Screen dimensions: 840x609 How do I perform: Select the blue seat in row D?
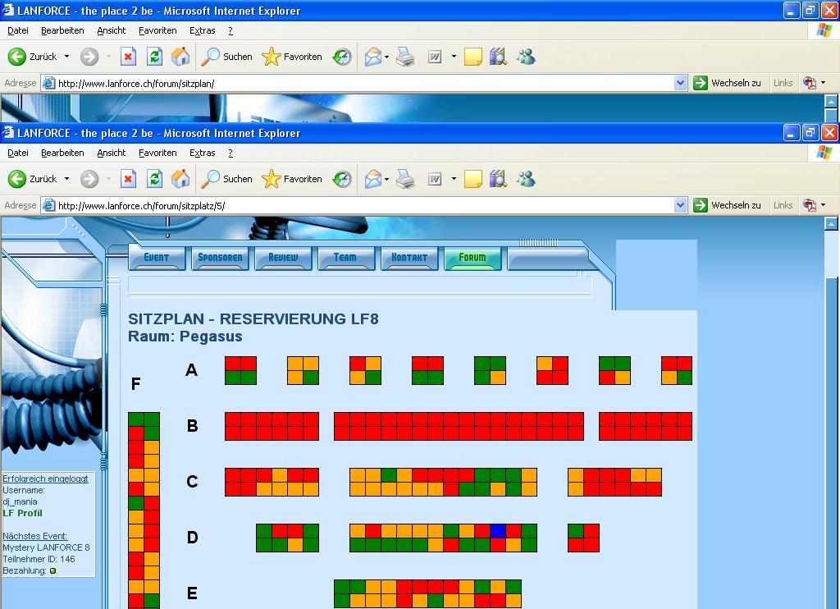[497, 530]
